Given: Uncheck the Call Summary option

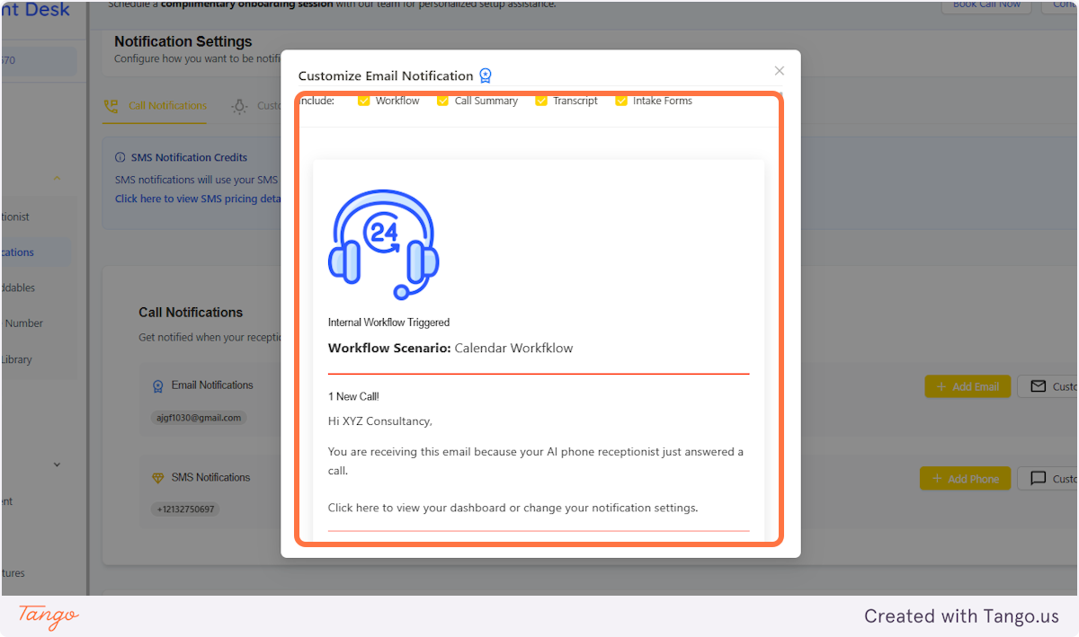Looking at the screenshot, I should [441, 101].
